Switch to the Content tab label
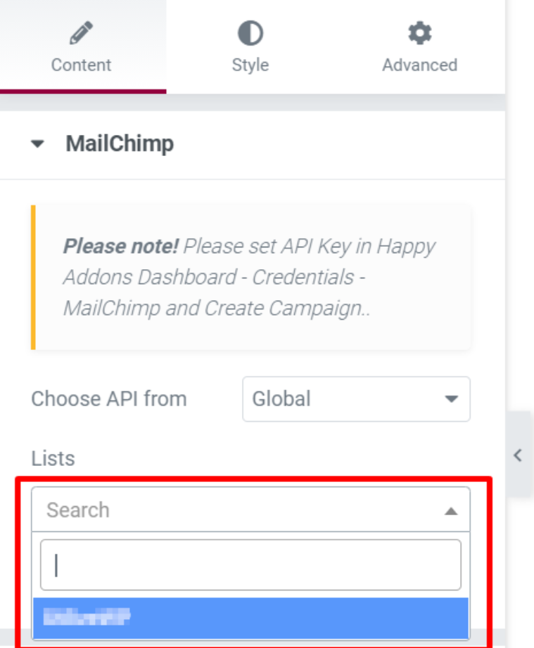The image size is (534, 648). tap(82, 65)
